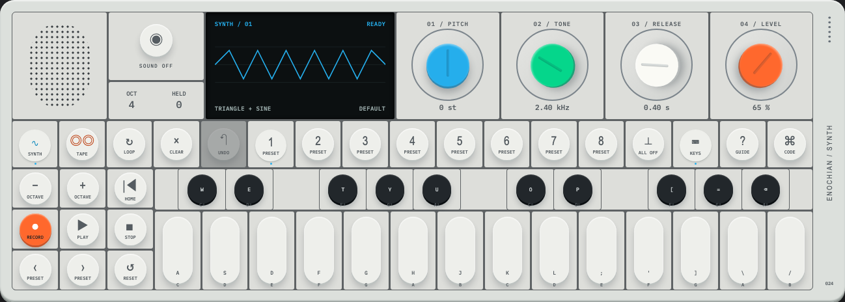This screenshot has width=845, height=302.
Task: Click the triangle waveform display
Action: tap(300, 64)
